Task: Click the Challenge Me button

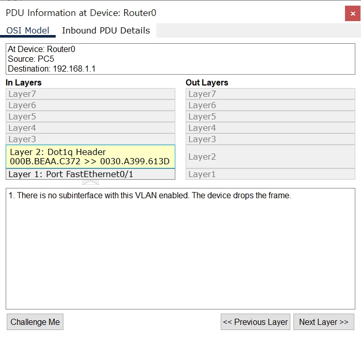Action: 35,322
